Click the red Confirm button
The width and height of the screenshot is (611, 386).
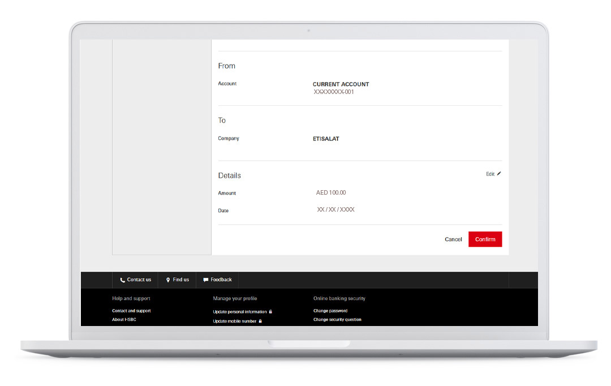pyautogui.click(x=485, y=239)
